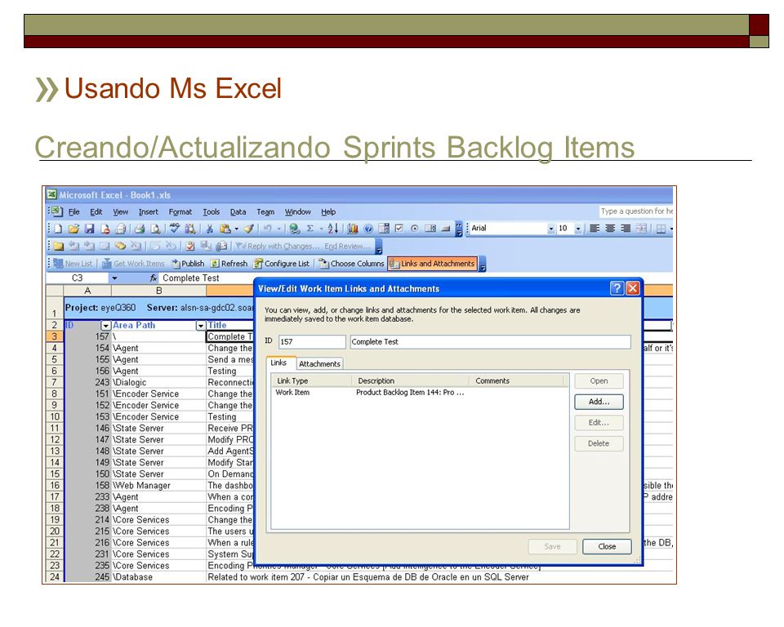Viewport: 784px width, 627px height.
Task: Click Links and Attachments toolbar button
Action: click(x=433, y=264)
